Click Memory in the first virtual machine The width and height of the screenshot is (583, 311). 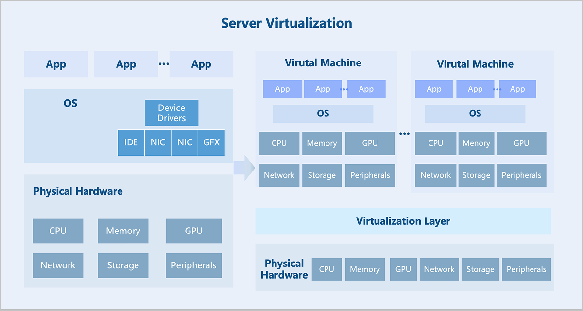tap(322, 143)
